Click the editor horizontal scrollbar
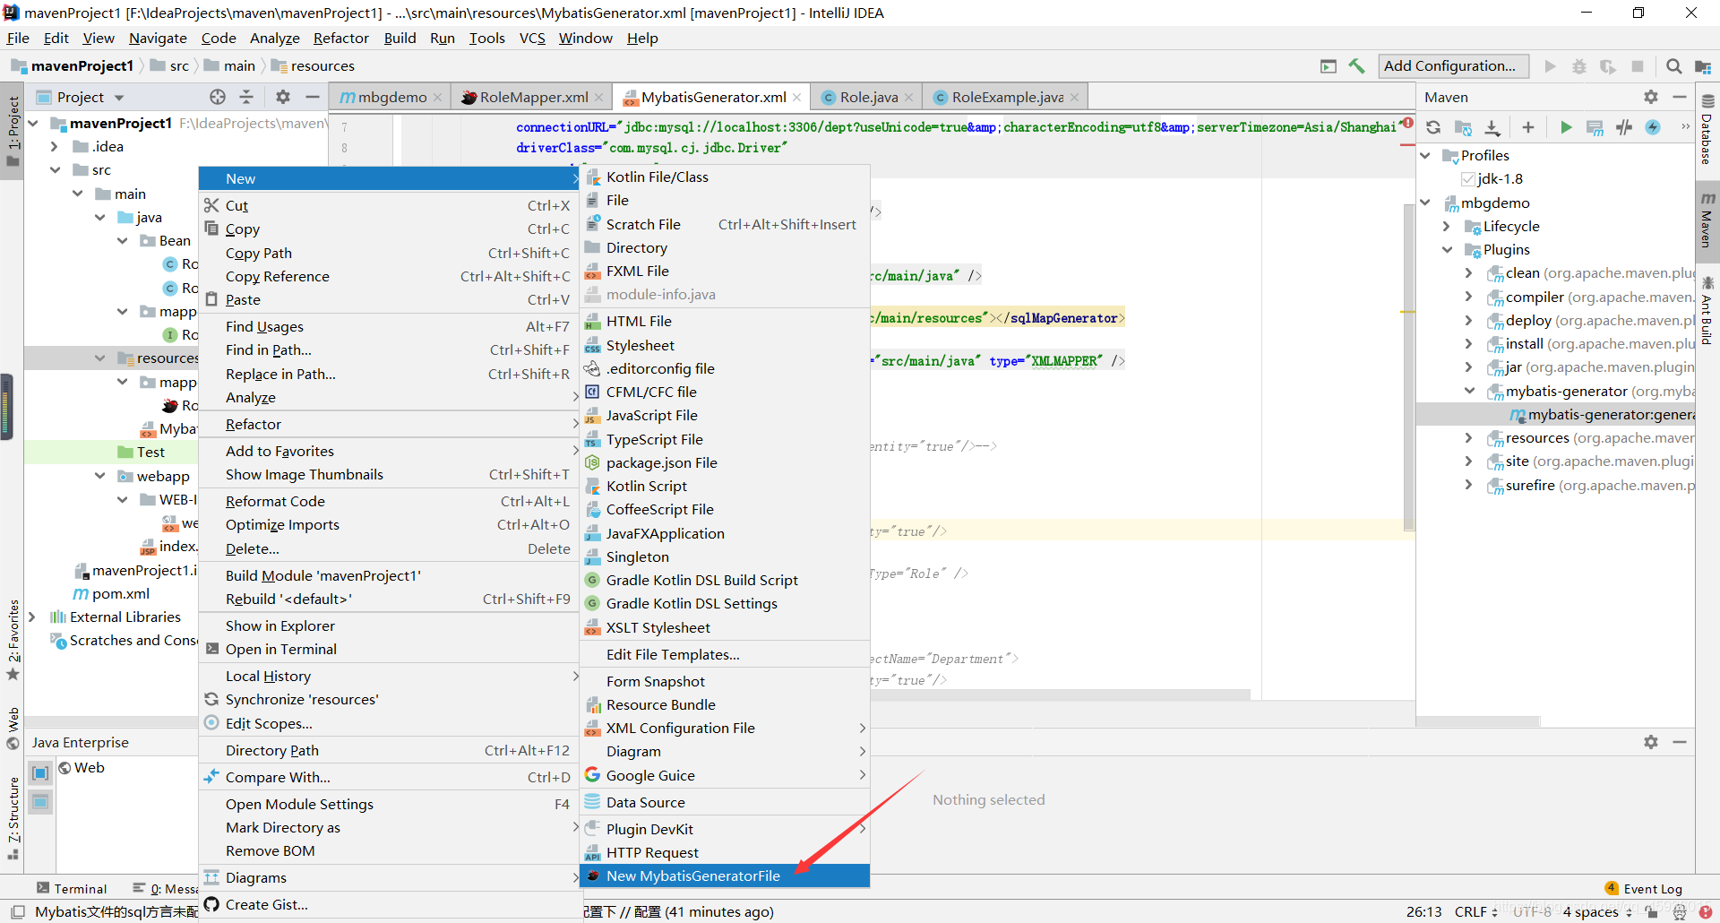The height and width of the screenshot is (923, 1720). [1060, 694]
